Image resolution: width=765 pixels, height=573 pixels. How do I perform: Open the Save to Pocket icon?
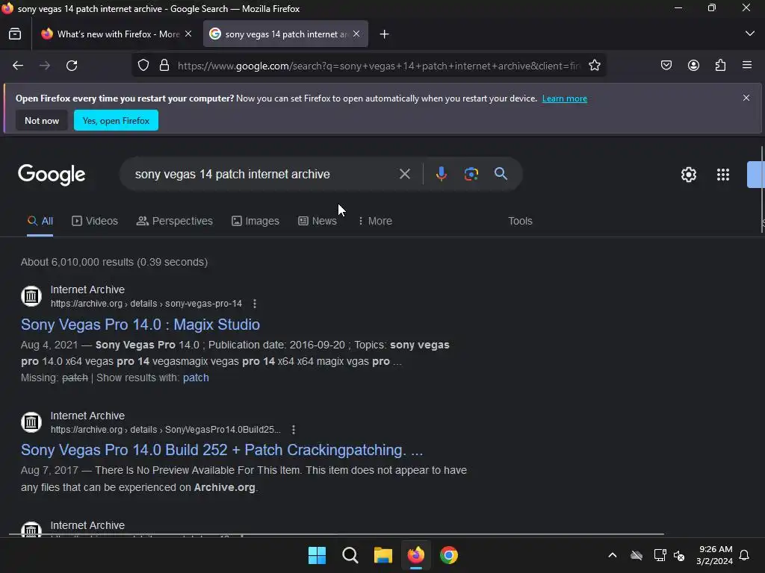(666, 66)
